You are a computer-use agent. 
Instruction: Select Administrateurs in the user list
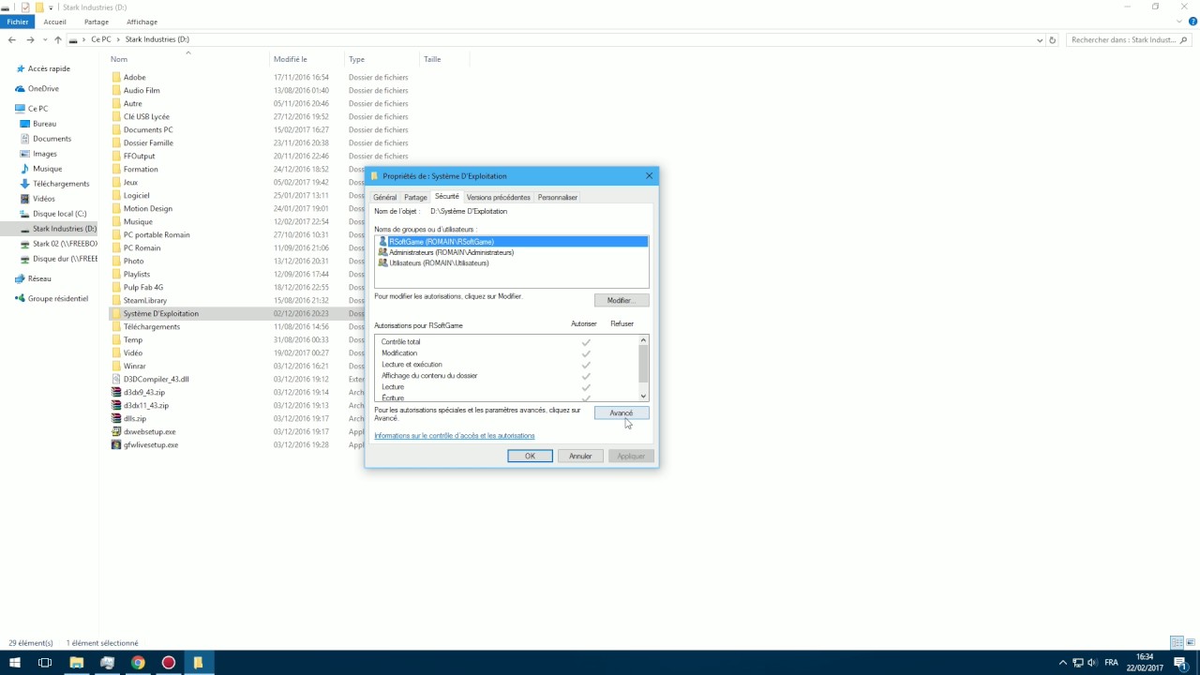click(451, 252)
